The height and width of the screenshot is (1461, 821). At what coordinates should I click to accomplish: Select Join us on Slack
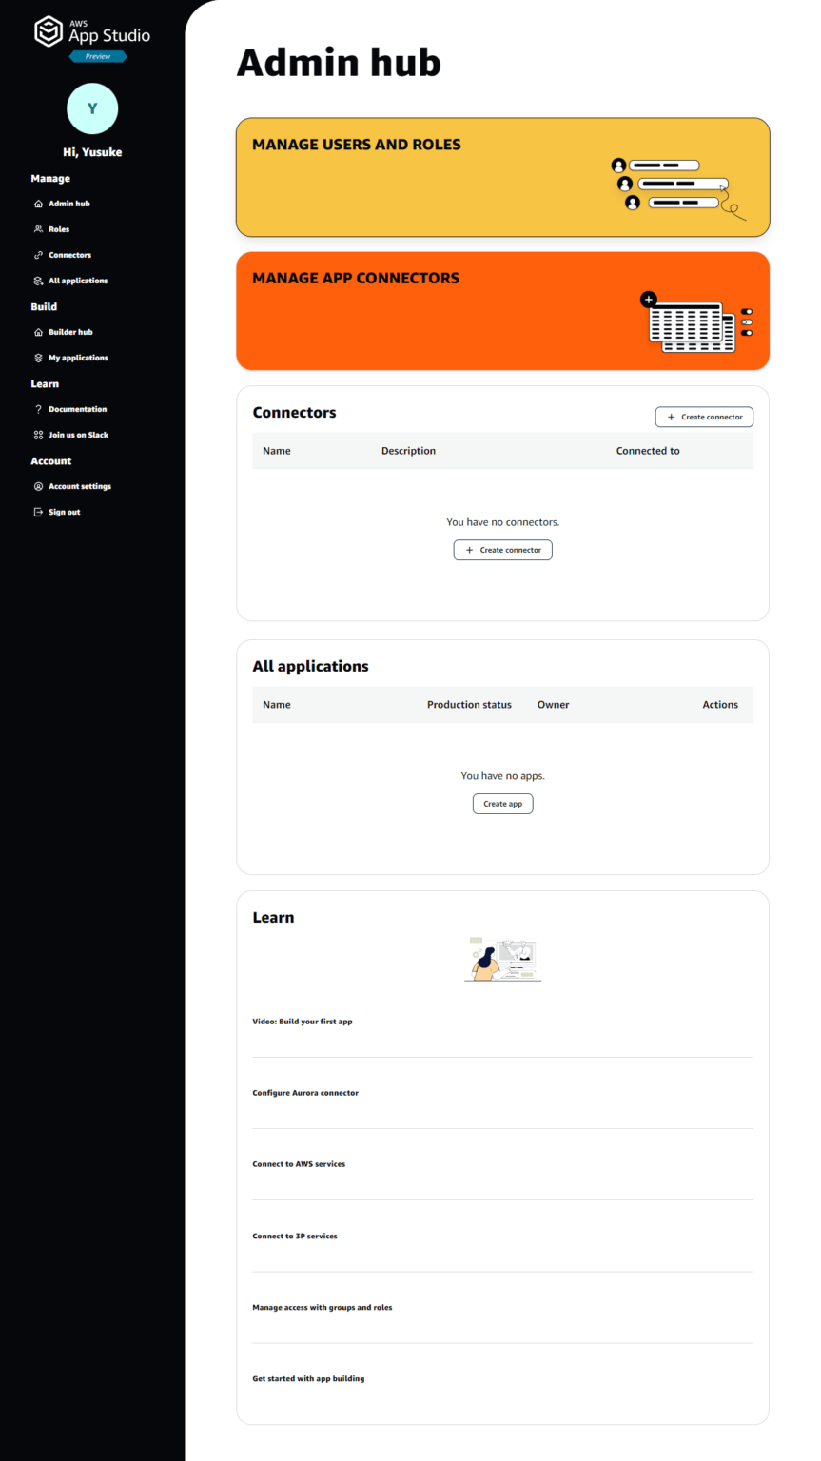tap(80, 435)
